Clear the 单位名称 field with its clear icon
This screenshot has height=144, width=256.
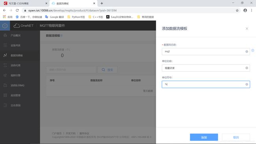[247, 68]
